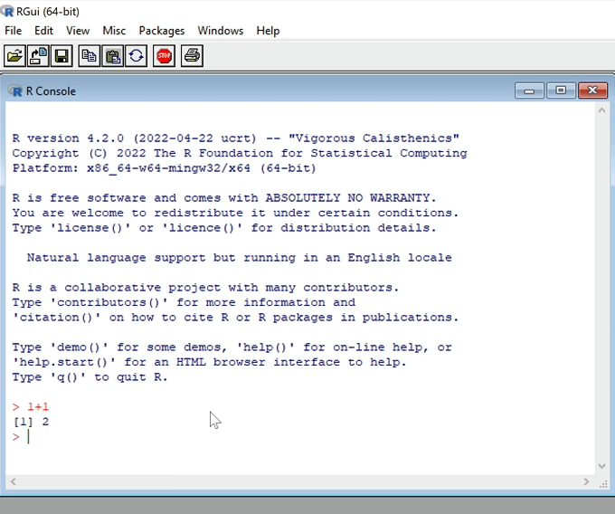Close the R Console window
615x514 pixels.
592,90
